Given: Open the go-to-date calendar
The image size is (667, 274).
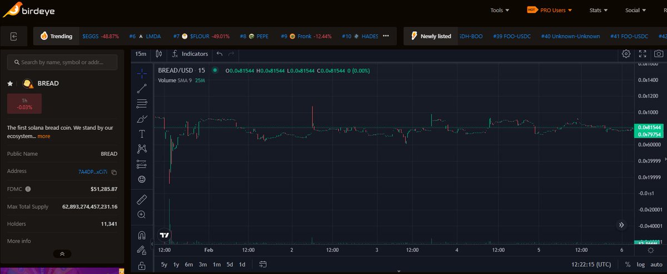Looking at the screenshot, I should coord(263,264).
